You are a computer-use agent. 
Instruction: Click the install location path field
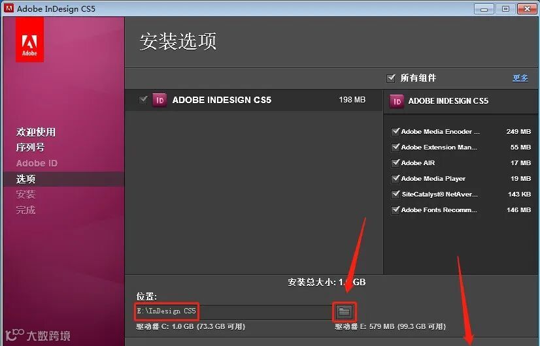(x=233, y=311)
